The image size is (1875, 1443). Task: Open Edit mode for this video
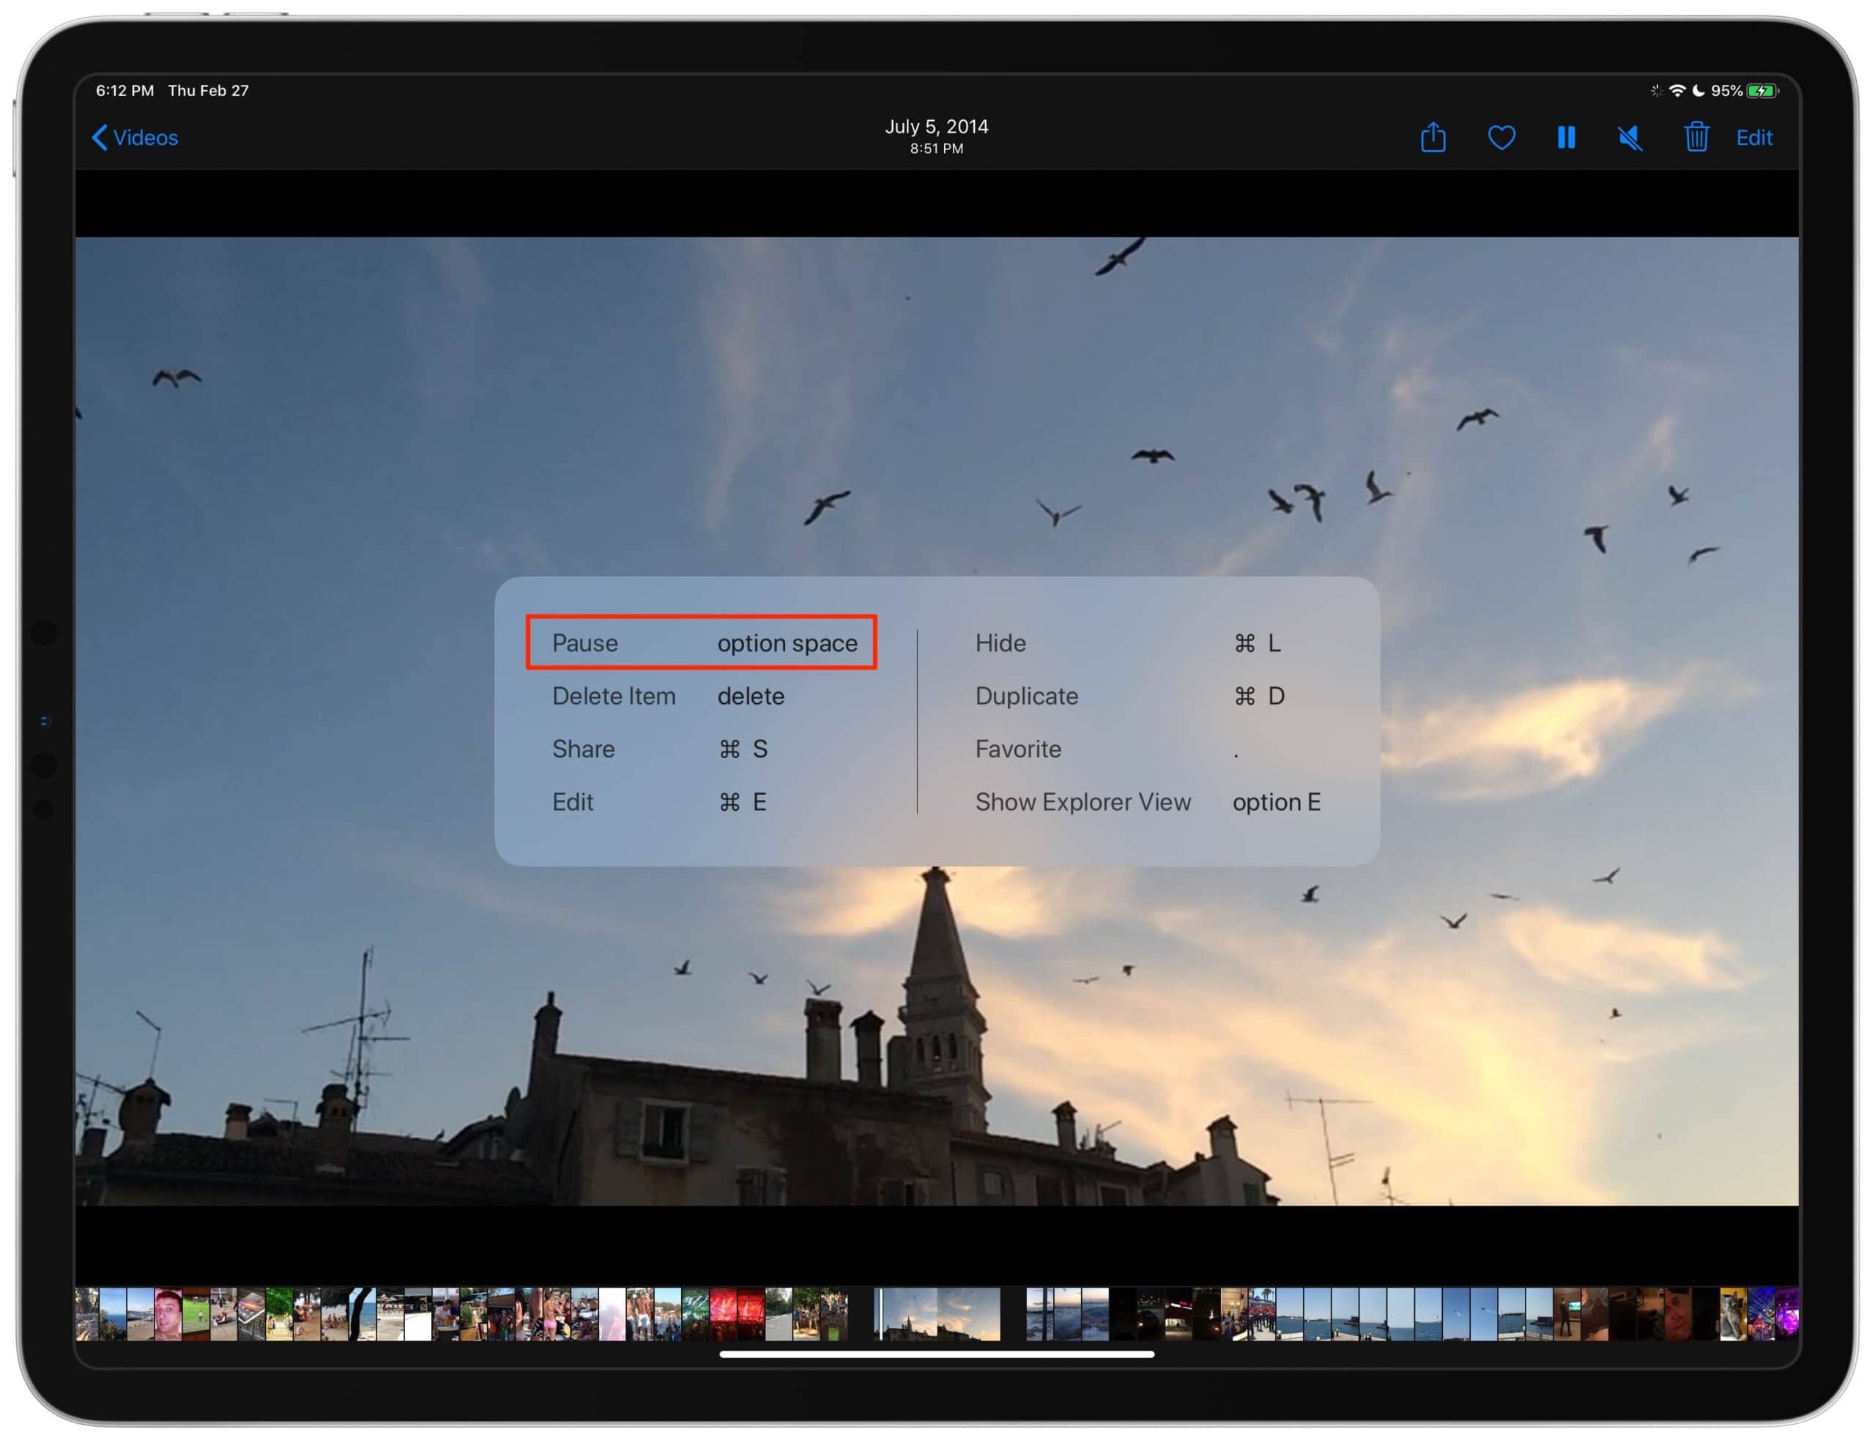[1753, 138]
